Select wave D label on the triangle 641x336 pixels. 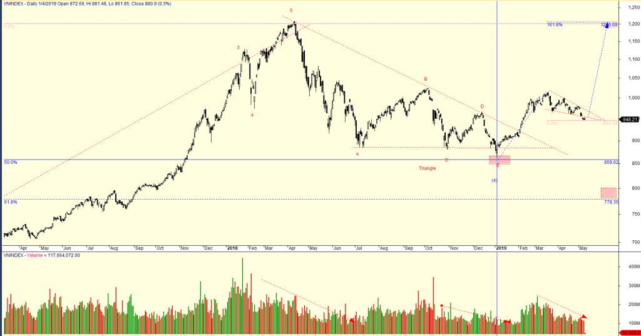tap(482, 107)
